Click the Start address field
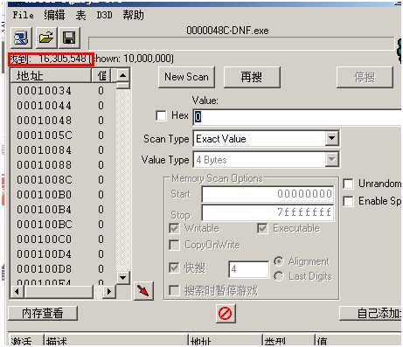Viewport: 403px width, 347px height. tap(268, 194)
